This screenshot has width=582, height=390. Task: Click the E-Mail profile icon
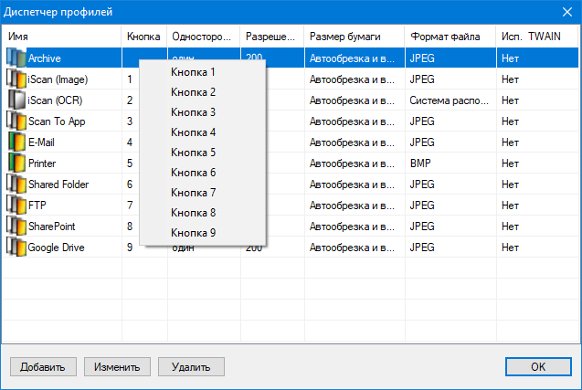16,142
